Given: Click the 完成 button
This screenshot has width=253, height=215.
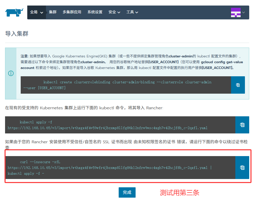Looking at the screenshot, I should [x=127, y=192].
